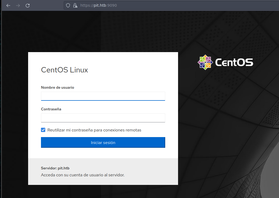Focus the Nombre de usuario input field

pos(103,96)
